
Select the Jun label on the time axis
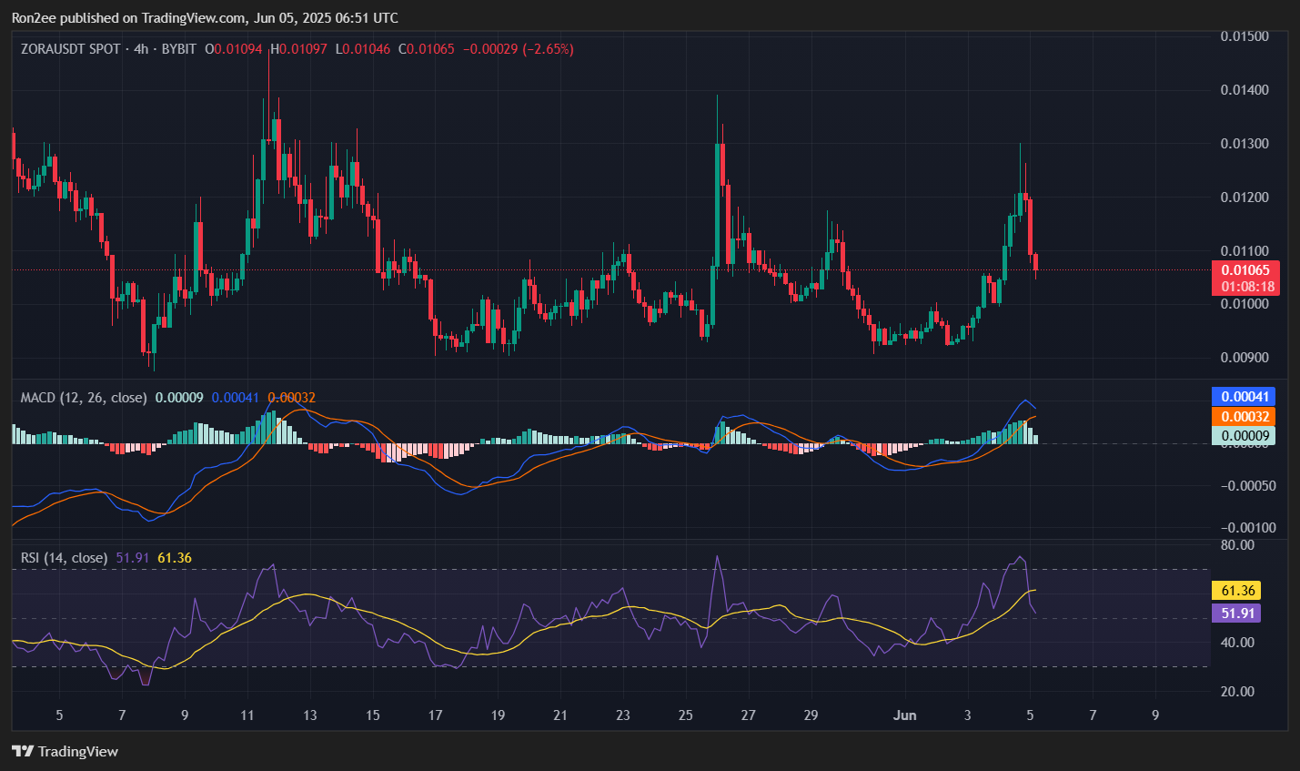coord(905,715)
